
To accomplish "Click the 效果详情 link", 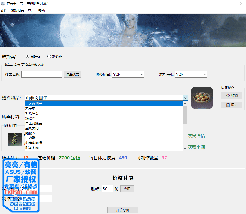I will [197, 136].
